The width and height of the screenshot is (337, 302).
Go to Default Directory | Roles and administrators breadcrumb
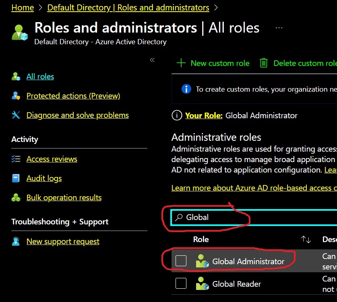(128, 8)
